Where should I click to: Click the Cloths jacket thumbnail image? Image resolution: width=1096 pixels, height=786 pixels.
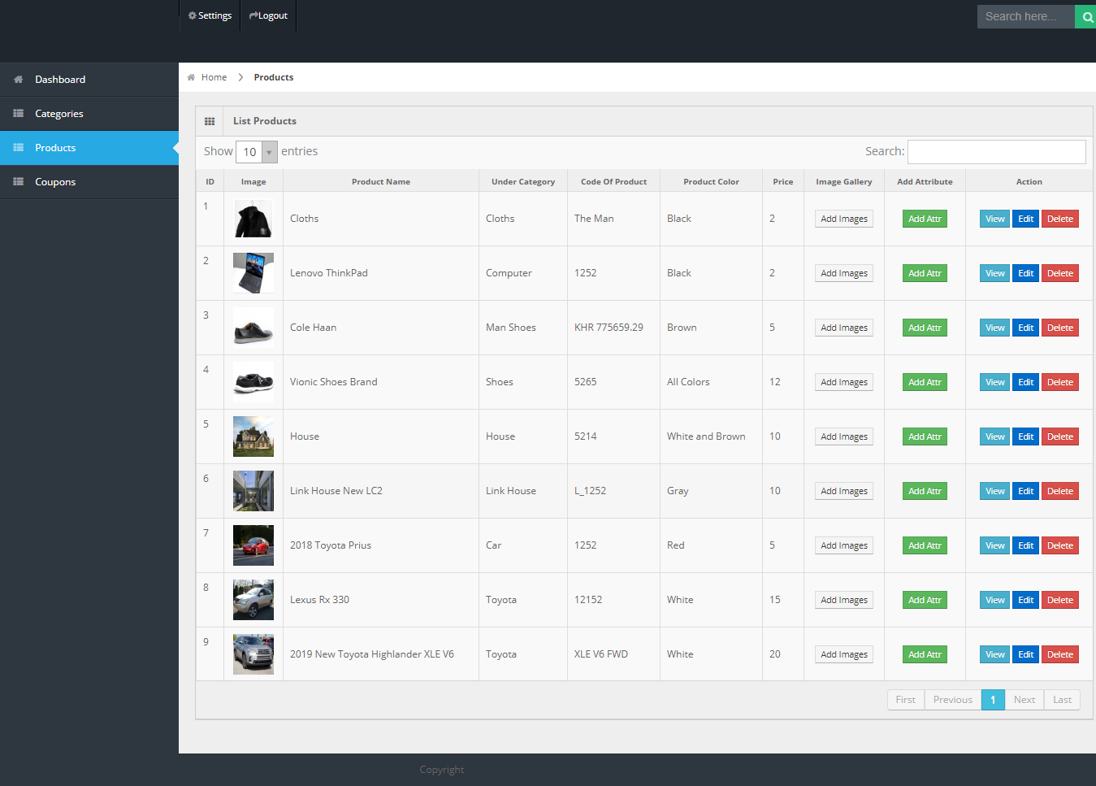coord(253,219)
